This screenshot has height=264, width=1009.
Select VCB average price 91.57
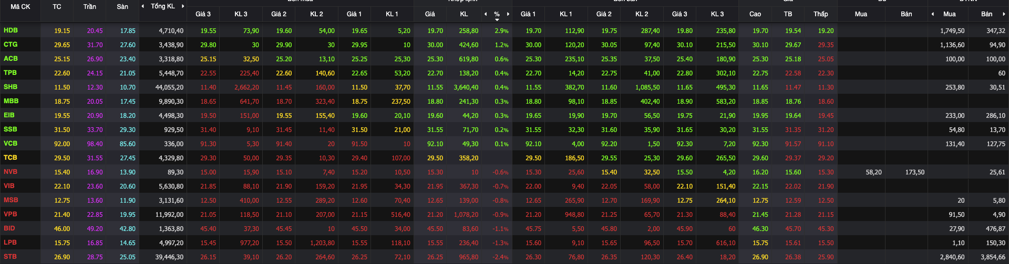(x=793, y=144)
